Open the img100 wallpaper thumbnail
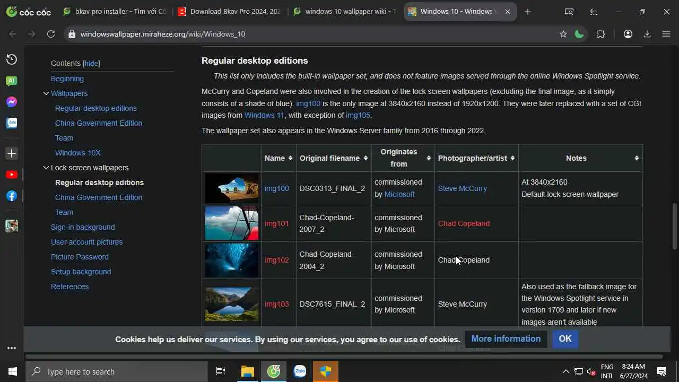679x382 pixels. coord(232,188)
